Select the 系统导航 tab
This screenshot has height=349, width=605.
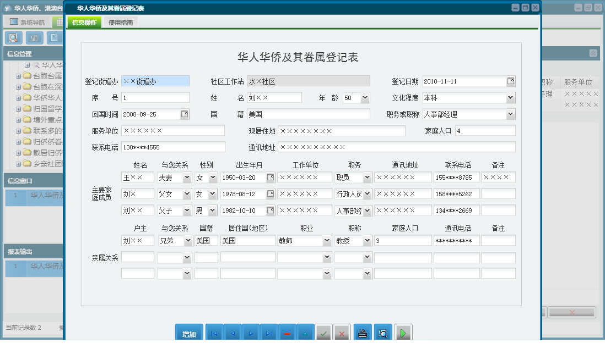(x=28, y=23)
